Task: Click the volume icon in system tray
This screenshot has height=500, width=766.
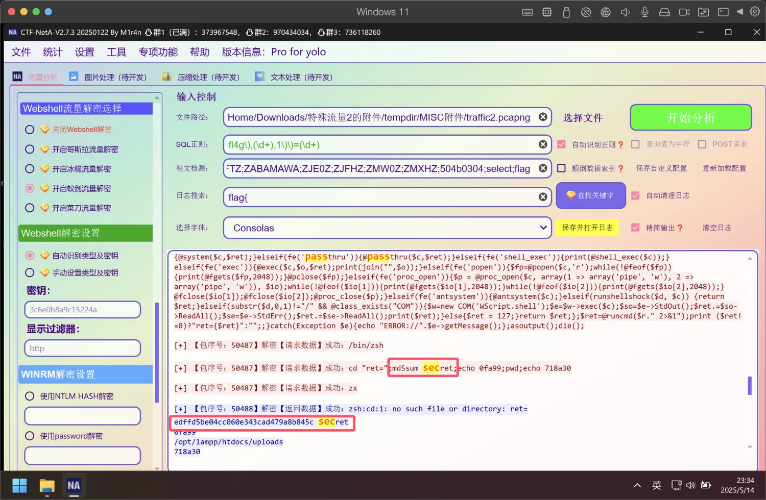Action: point(690,485)
